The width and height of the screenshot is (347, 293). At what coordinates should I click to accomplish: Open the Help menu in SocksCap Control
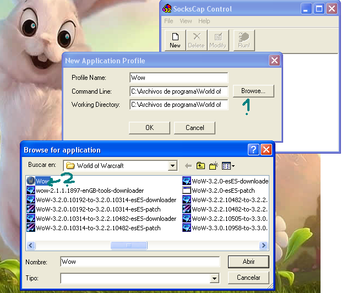pyautogui.click(x=204, y=21)
